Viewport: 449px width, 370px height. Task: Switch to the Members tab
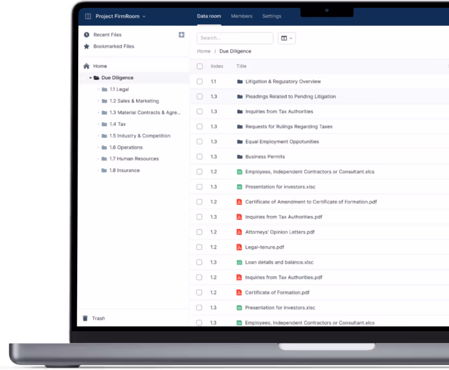pos(242,16)
